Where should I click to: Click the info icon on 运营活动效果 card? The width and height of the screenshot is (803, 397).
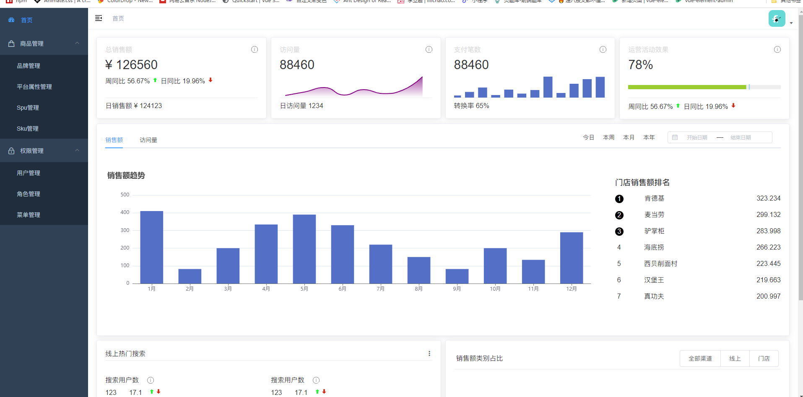[777, 49]
